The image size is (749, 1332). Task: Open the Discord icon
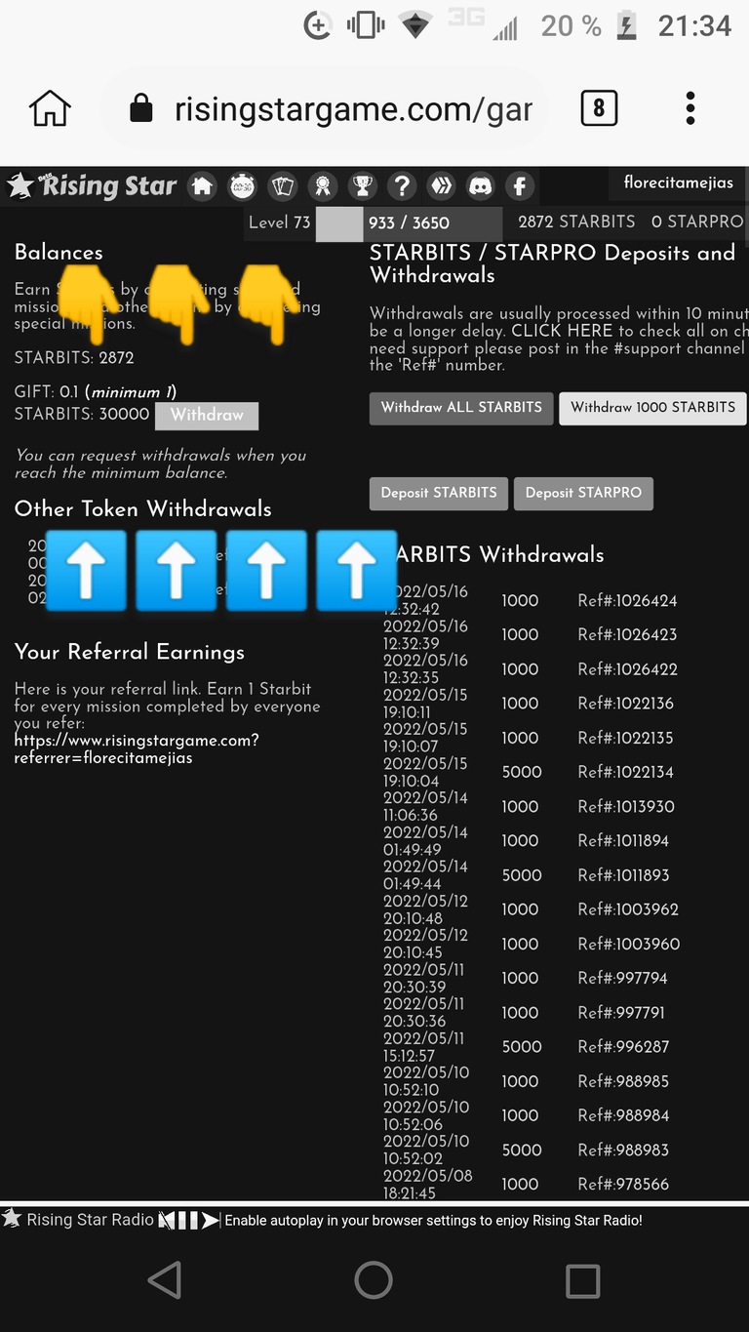[481, 185]
